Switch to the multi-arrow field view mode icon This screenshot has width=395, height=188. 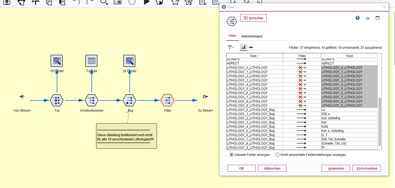pos(251,47)
